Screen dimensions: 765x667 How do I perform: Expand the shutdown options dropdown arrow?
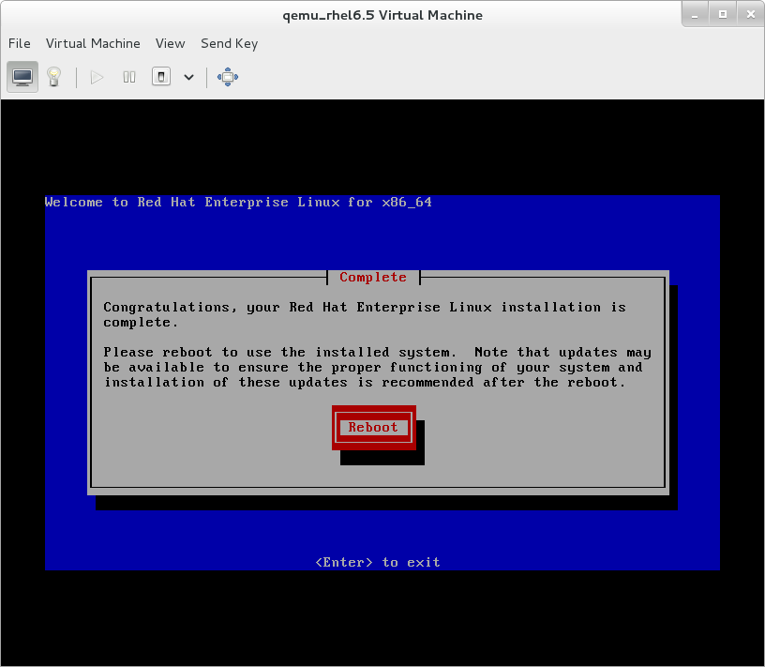pos(188,77)
